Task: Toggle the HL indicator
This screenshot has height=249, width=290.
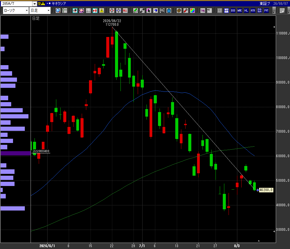Action: (246, 11)
